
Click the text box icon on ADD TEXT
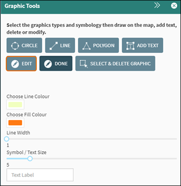pyautogui.click(x=130, y=46)
